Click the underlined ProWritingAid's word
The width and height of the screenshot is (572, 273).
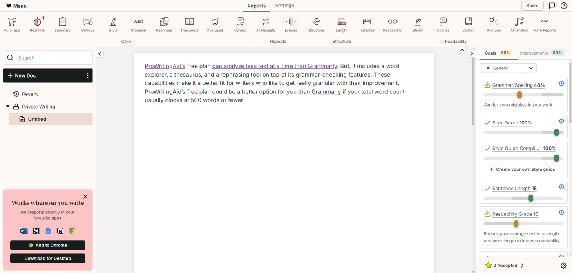point(165,66)
